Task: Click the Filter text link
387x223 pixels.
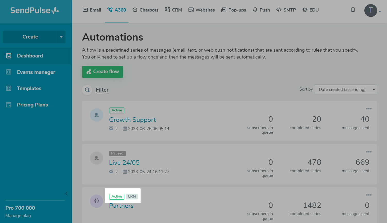Action: pos(102,90)
